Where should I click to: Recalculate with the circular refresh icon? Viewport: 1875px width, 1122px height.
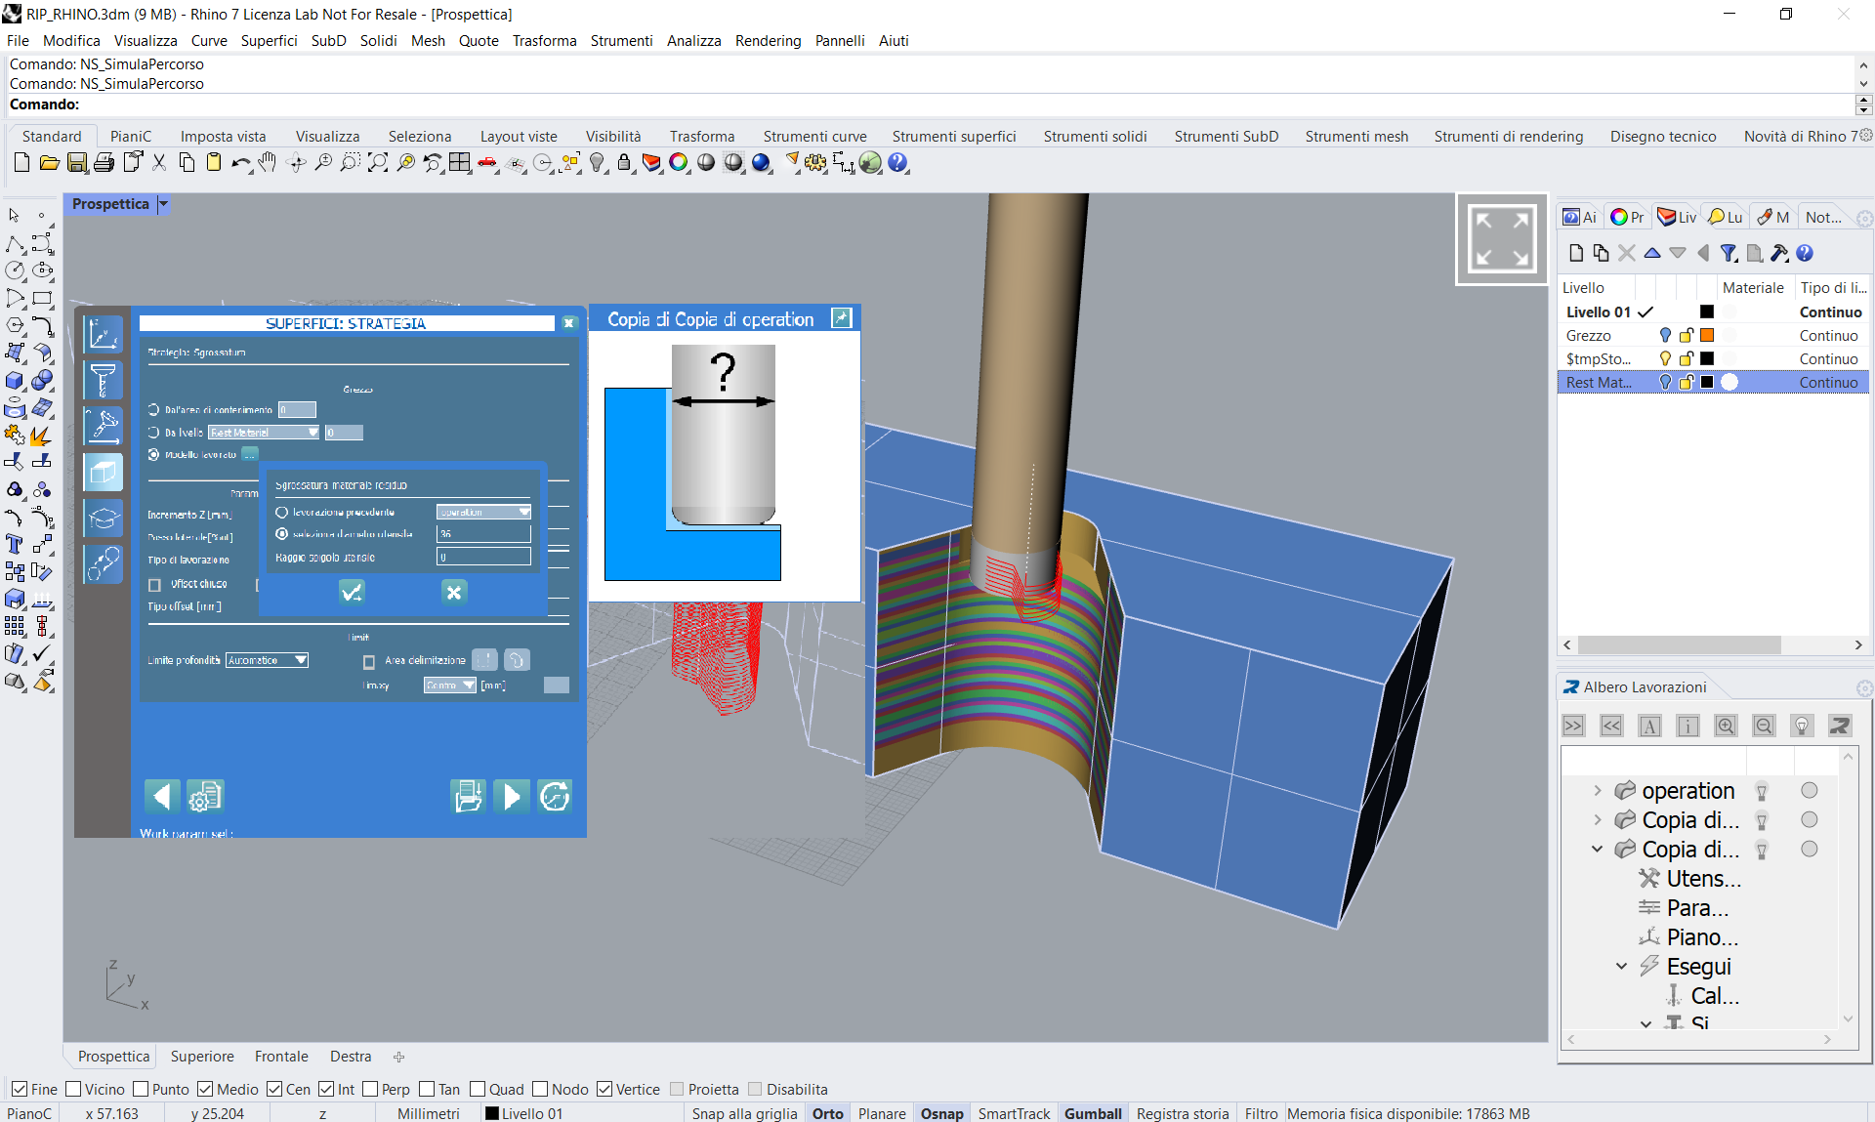pos(555,796)
